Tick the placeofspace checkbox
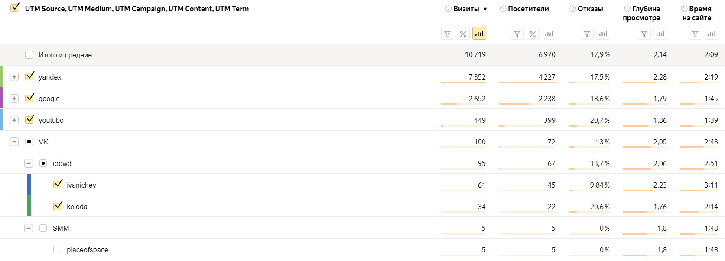This screenshot has width=725, height=261. point(57,250)
